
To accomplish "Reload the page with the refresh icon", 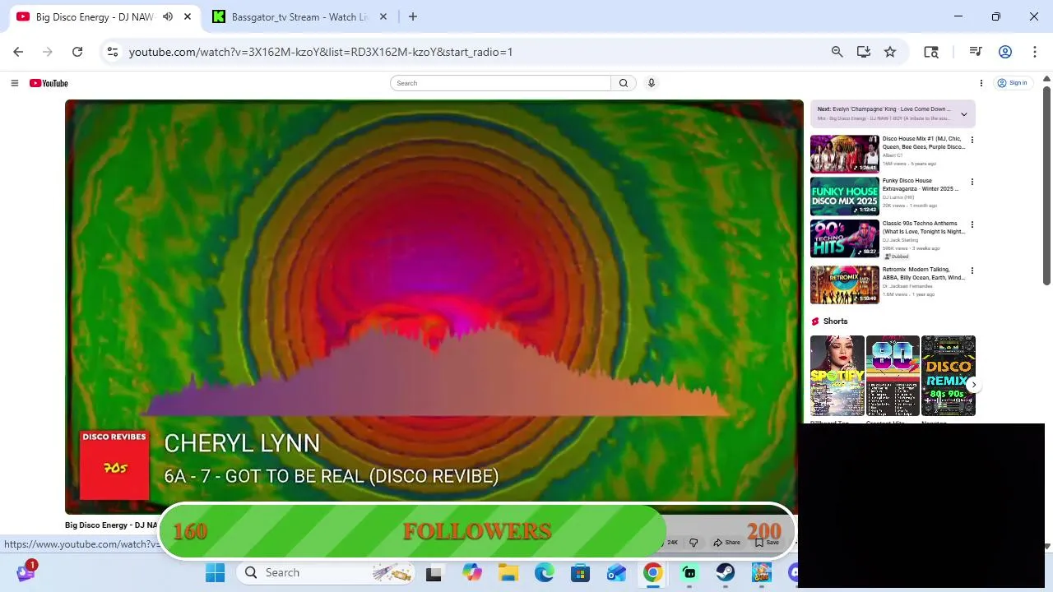I will (x=77, y=52).
